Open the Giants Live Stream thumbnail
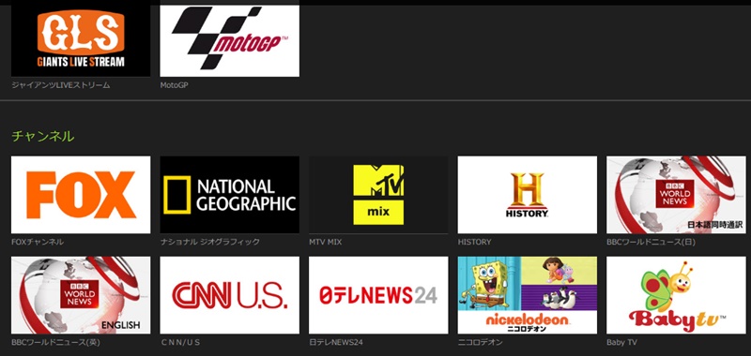The width and height of the screenshot is (751, 356). (x=81, y=40)
